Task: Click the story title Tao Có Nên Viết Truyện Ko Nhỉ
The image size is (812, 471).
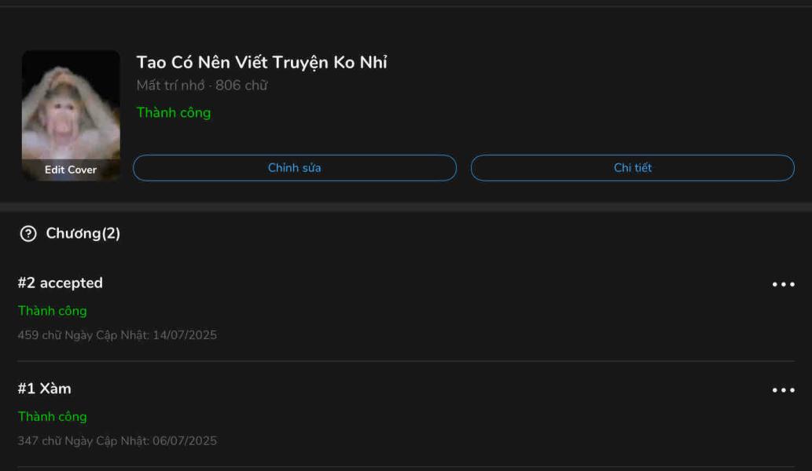Action: (x=262, y=63)
